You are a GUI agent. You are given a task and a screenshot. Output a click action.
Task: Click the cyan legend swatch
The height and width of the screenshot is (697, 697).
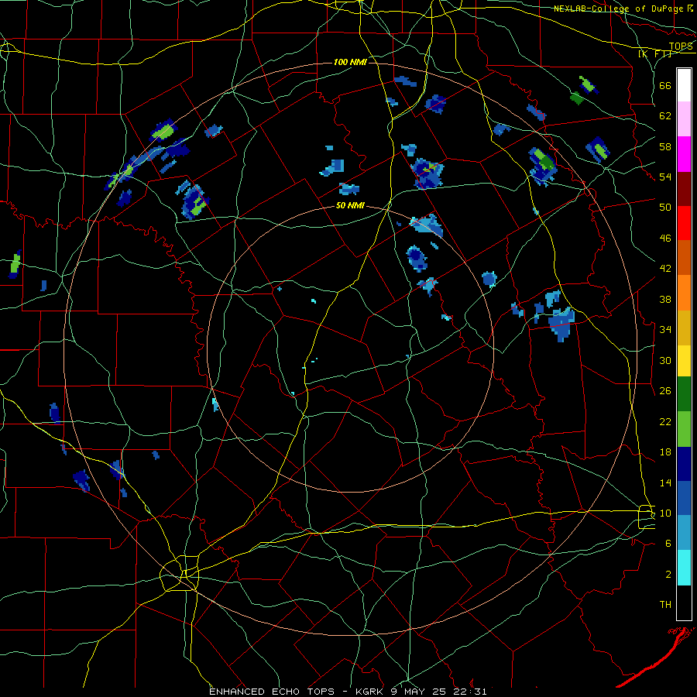click(684, 568)
